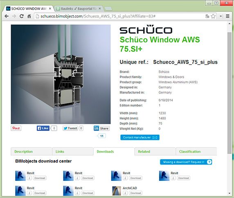Click the width value 1230
Viewport: 234px width, 198px height.
point(162,113)
